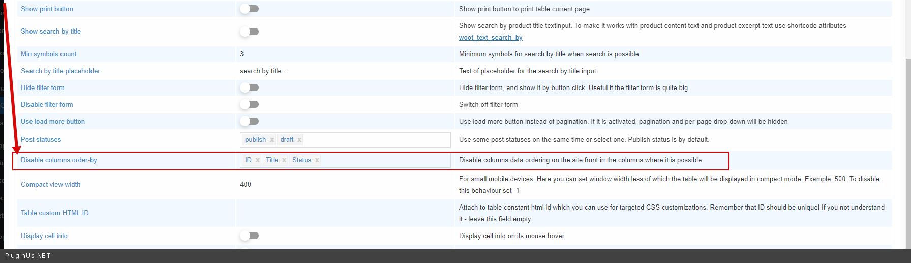Remove the publish tag from Post statuses

[272, 140]
